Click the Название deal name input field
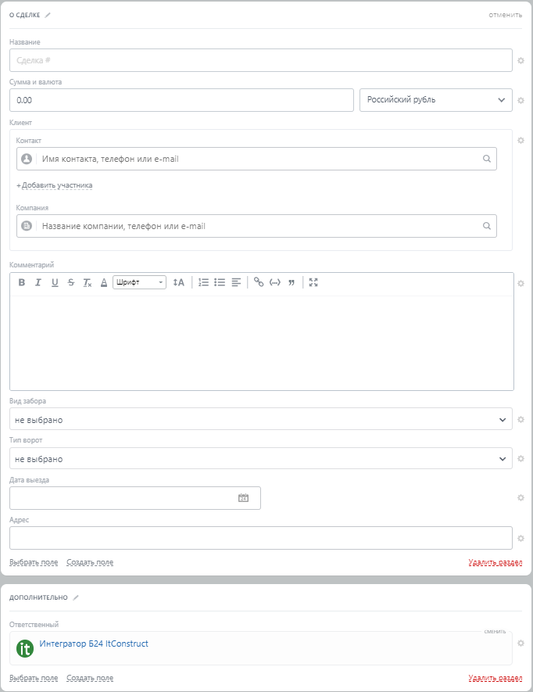The image size is (533, 692). 261,60
